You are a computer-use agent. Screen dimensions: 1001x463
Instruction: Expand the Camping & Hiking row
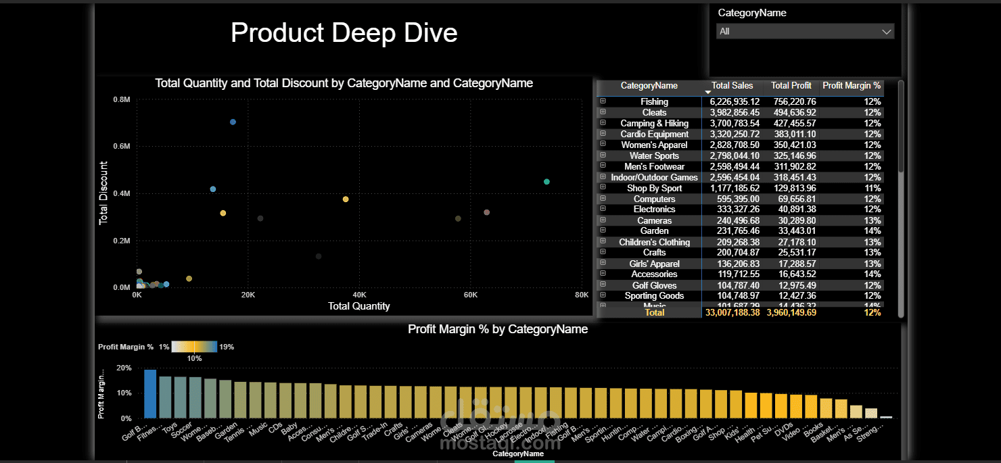[x=603, y=123]
